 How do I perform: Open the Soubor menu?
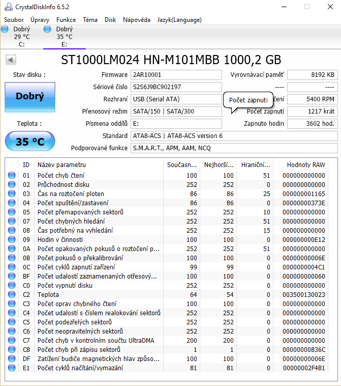(x=14, y=20)
